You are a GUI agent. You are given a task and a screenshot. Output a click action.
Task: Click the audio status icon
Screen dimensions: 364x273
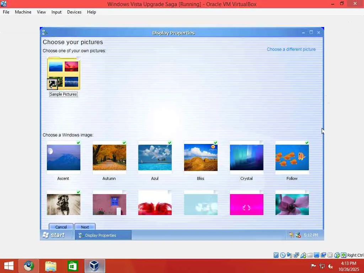[x=289, y=255]
